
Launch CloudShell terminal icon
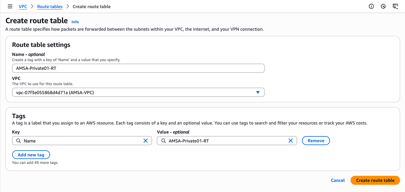(395, 6)
